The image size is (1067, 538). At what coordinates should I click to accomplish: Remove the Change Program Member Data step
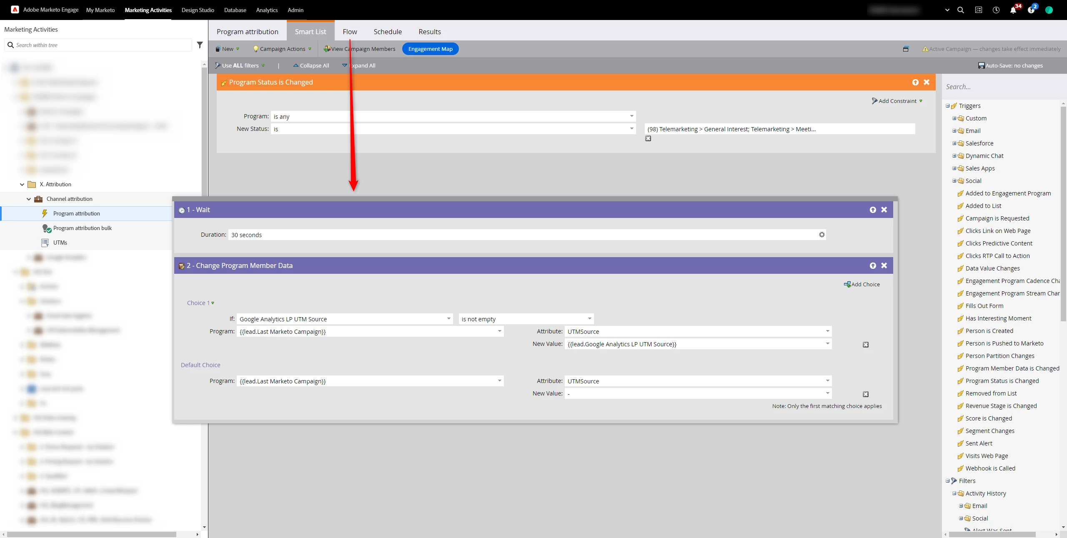coord(884,265)
